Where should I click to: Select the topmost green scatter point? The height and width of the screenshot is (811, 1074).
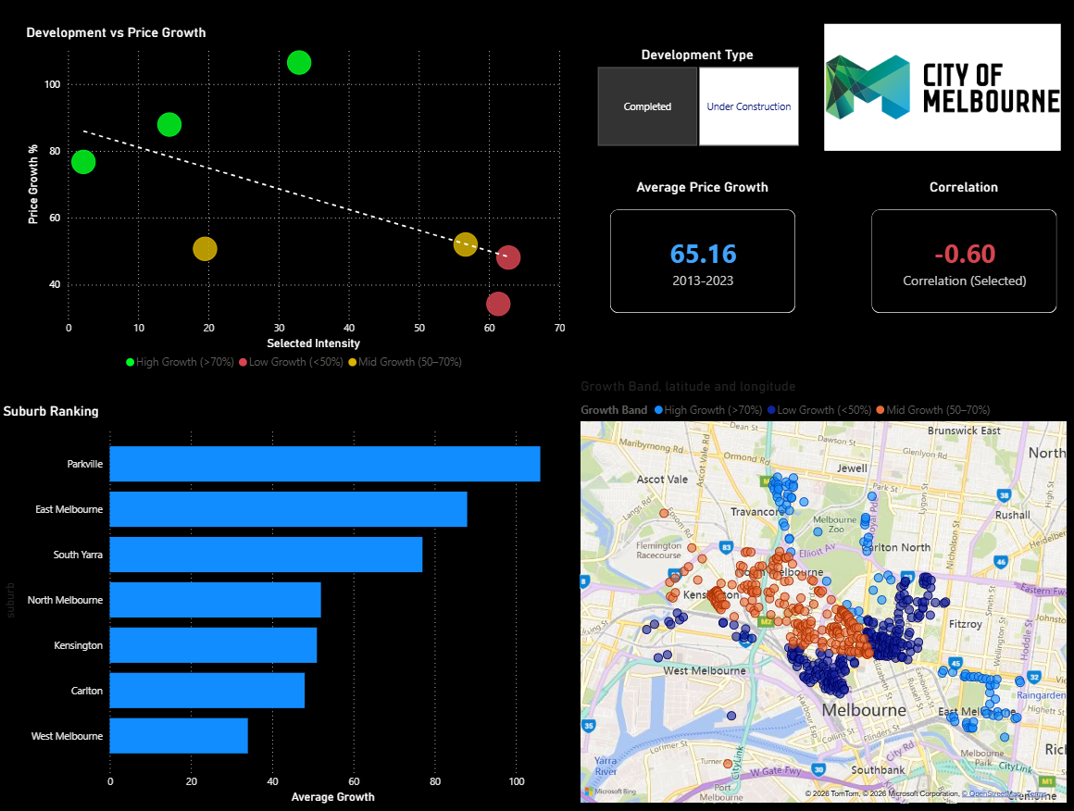coord(298,63)
